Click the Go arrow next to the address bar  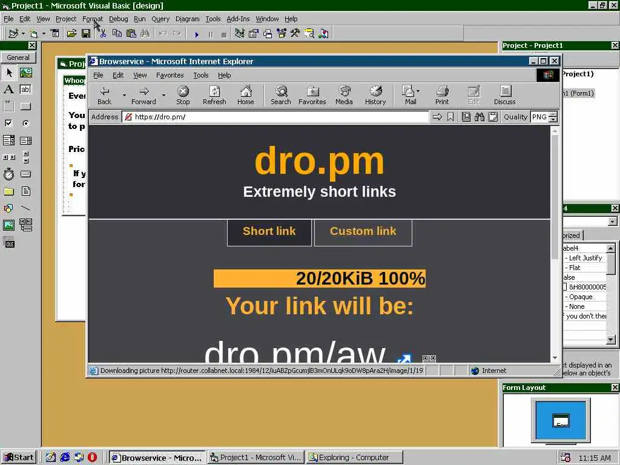[x=437, y=117]
